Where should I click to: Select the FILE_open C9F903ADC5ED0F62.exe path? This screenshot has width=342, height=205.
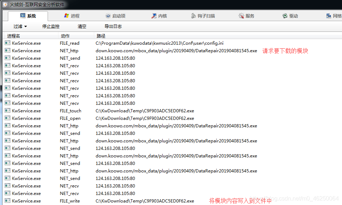(145, 118)
